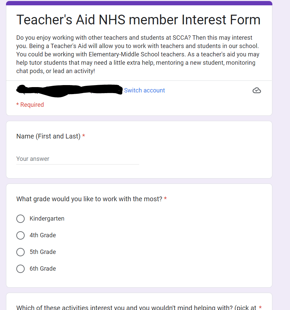The image size is (290, 310).
Task: Click the 'Kindergarten' option label text
Action: tap(47, 219)
